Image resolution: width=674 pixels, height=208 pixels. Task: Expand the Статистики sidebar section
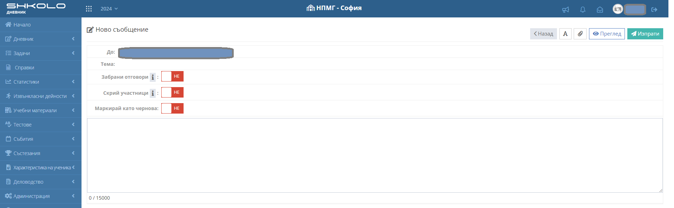41,82
